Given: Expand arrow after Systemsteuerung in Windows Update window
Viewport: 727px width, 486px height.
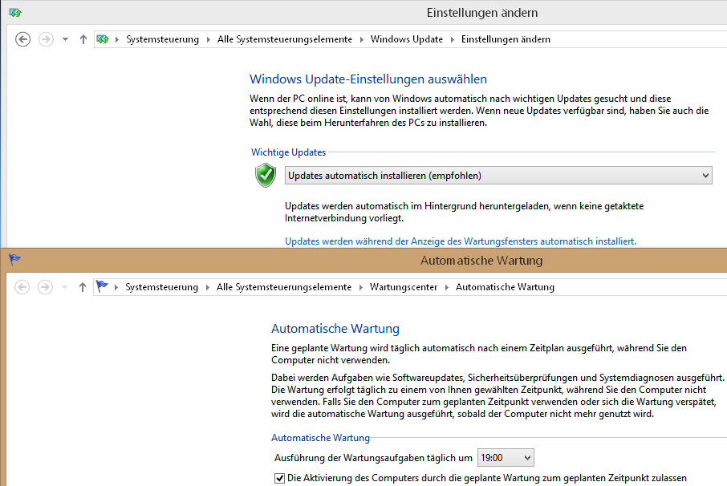Looking at the screenshot, I should [208, 40].
